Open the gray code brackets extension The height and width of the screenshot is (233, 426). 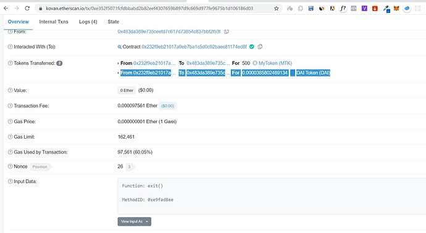(354, 9)
